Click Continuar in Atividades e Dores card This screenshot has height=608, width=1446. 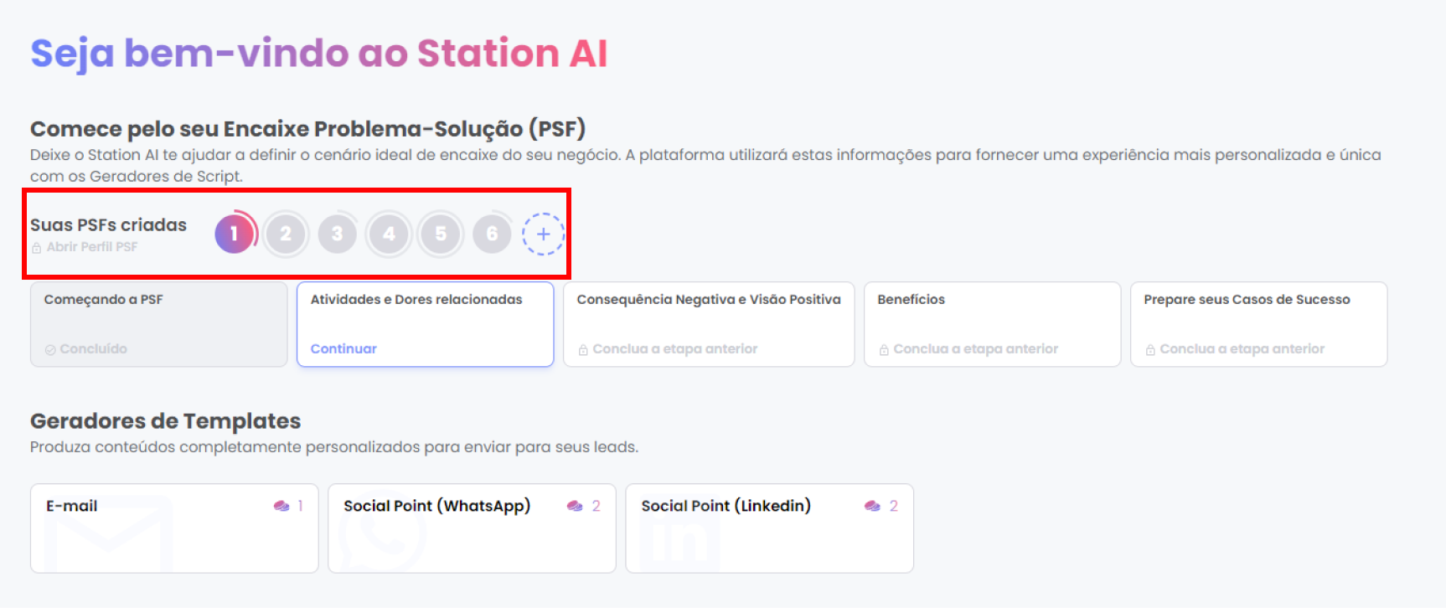pos(343,348)
